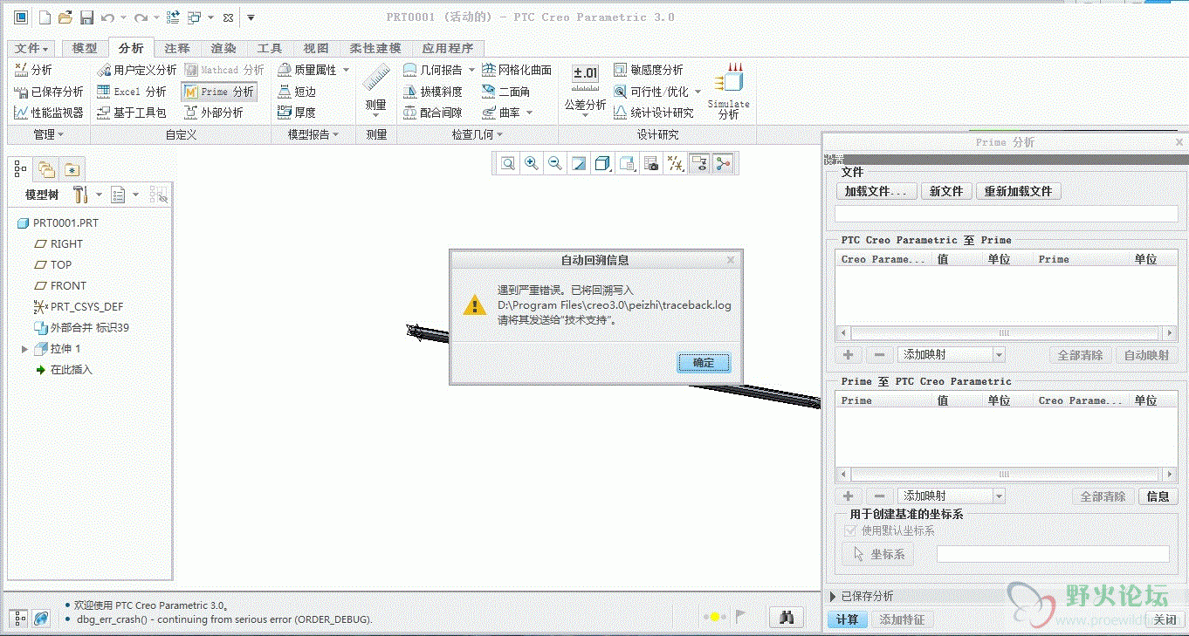
Task: Switch to 渲染 ribbon tab
Action: (223, 48)
